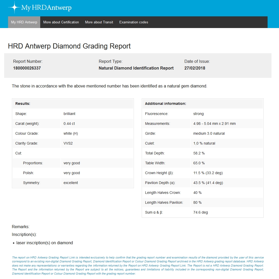Click total depth value 58.2 %

[199, 153]
